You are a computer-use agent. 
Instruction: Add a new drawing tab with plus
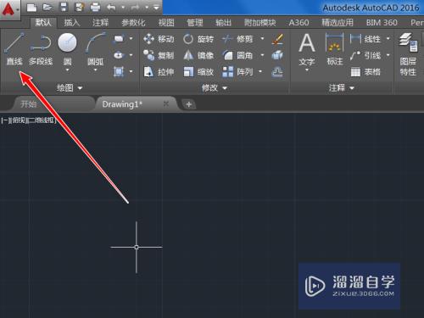[x=188, y=104]
